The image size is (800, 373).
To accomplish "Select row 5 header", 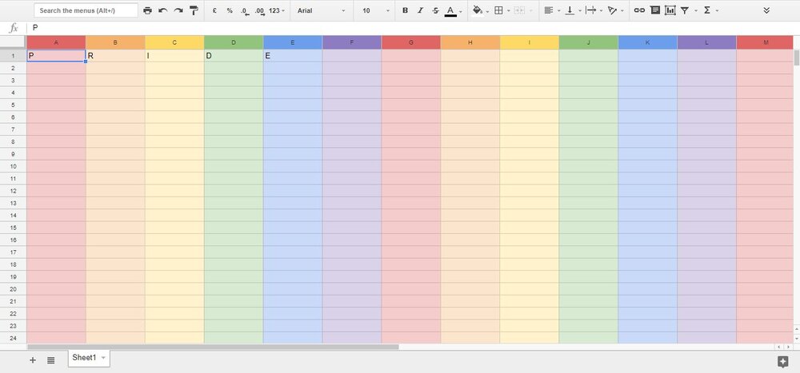I will (x=14, y=105).
